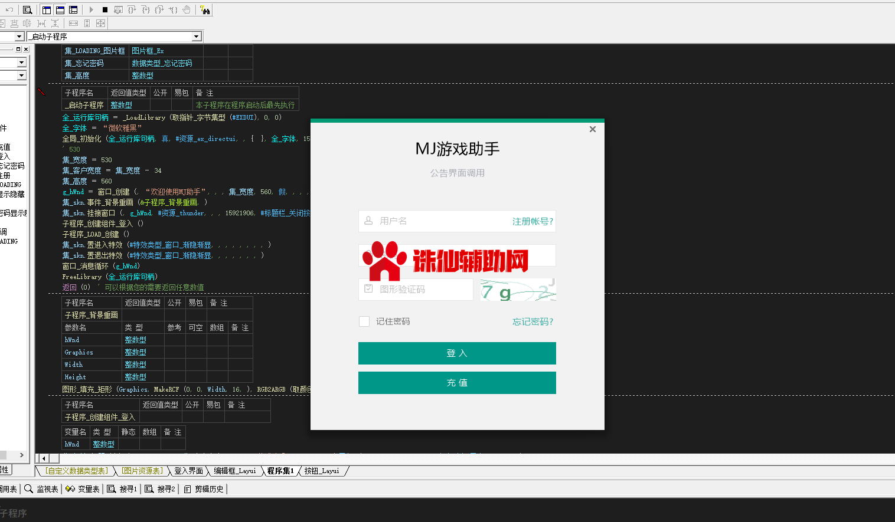895x522 pixels.
Task: Open the 剪辑历史 bottom panel tab
Action: tap(204, 489)
